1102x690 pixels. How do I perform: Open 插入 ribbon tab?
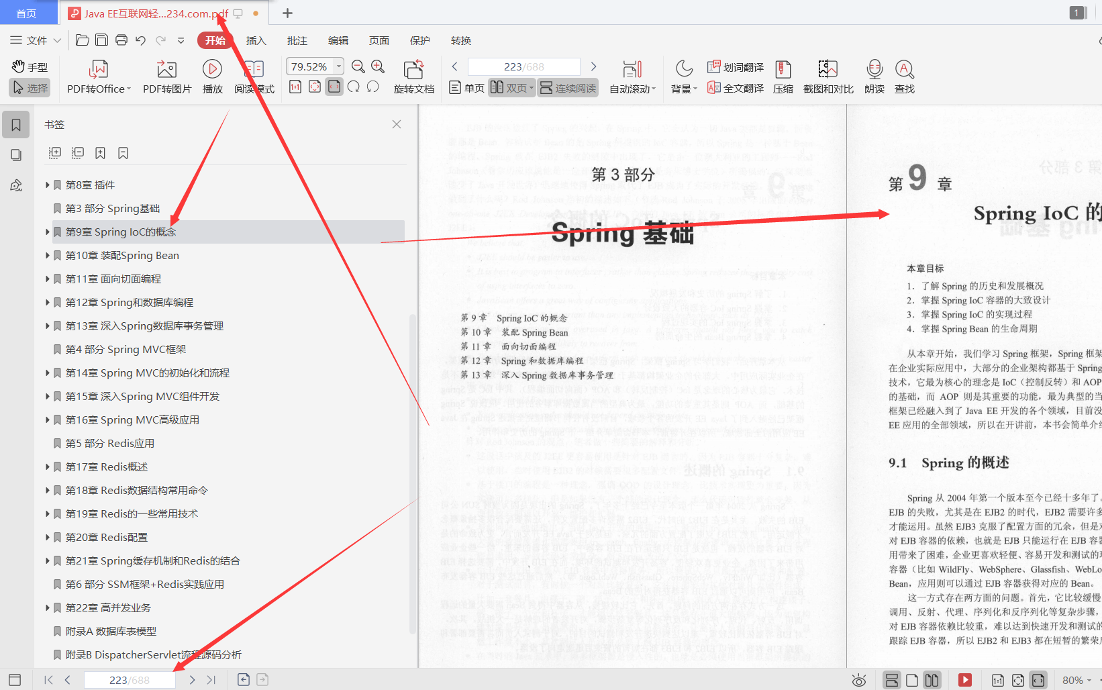click(x=256, y=40)
